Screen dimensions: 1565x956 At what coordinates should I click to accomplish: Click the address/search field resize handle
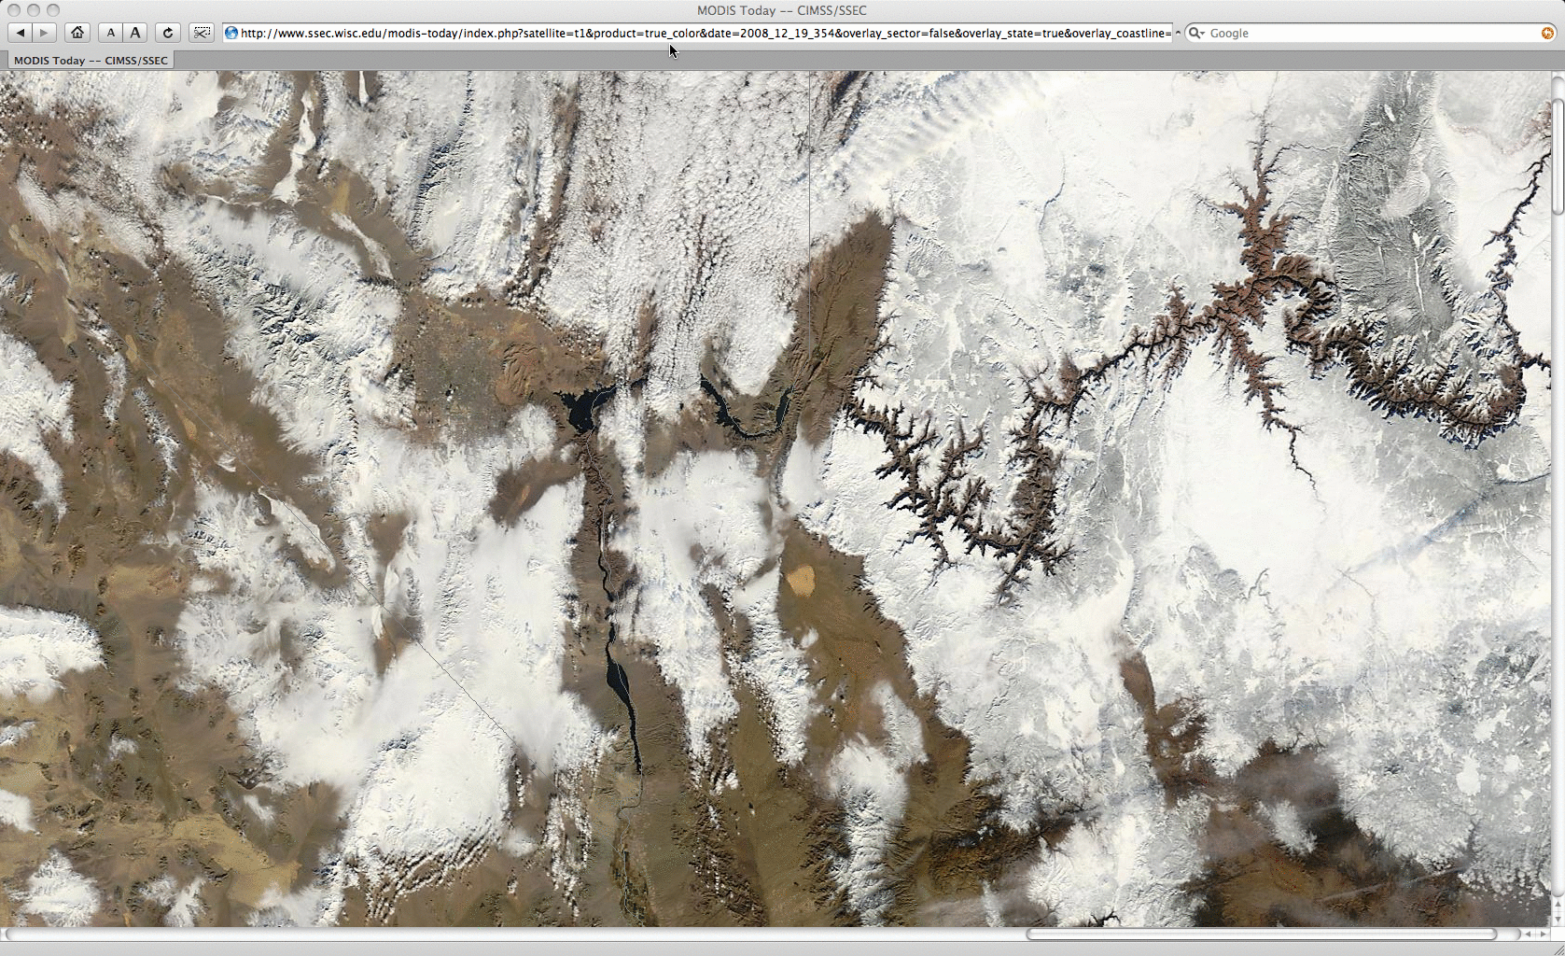1179,33
